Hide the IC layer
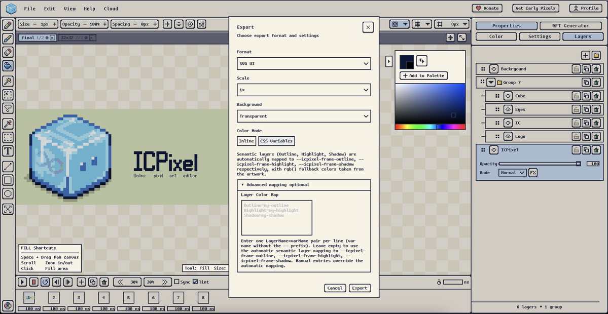The height and width of the screenshot is (314, 608). pyautogui.click(x=508, y=123)
